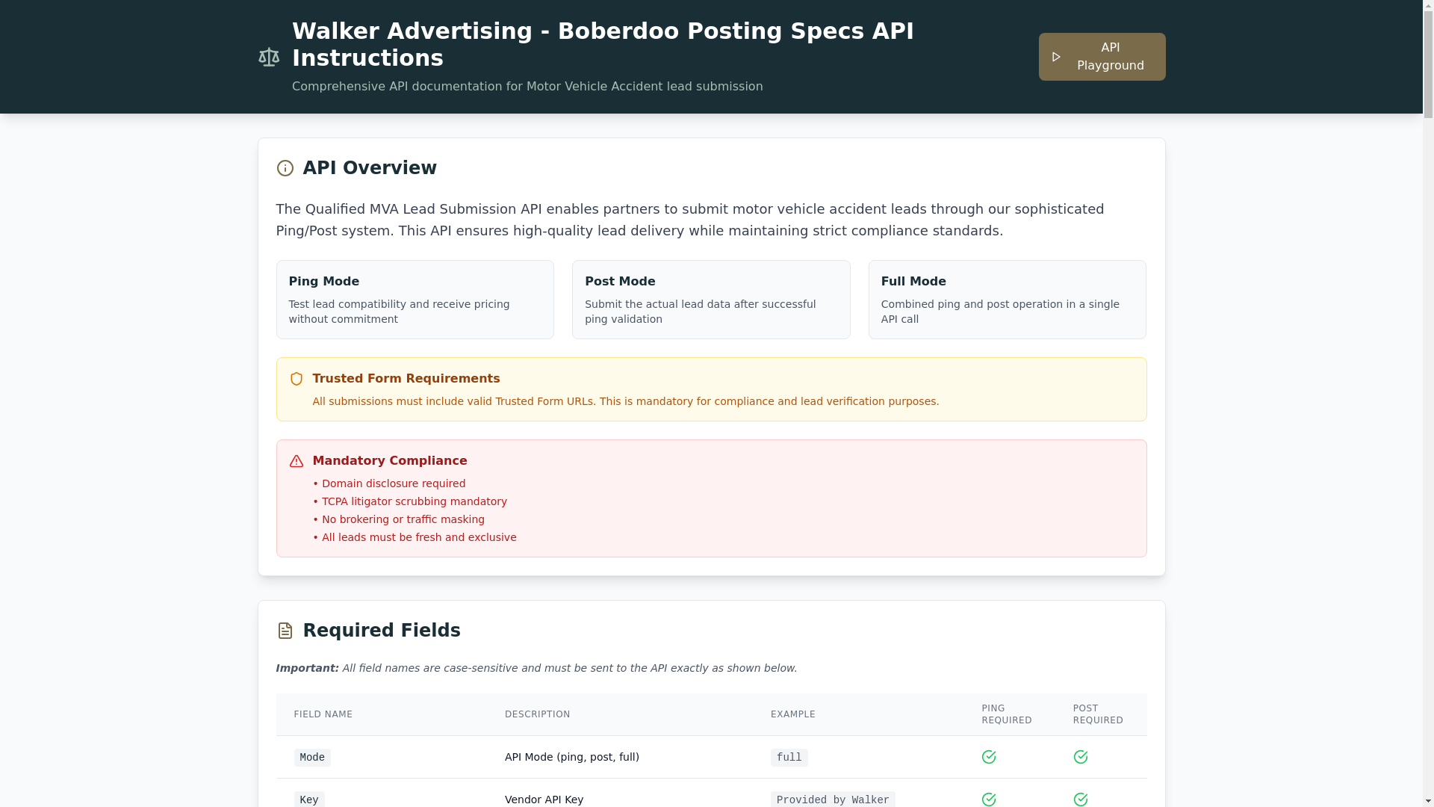Open the API Playground button
Screen dimensions: 1434x807
tap(1102, 57)
